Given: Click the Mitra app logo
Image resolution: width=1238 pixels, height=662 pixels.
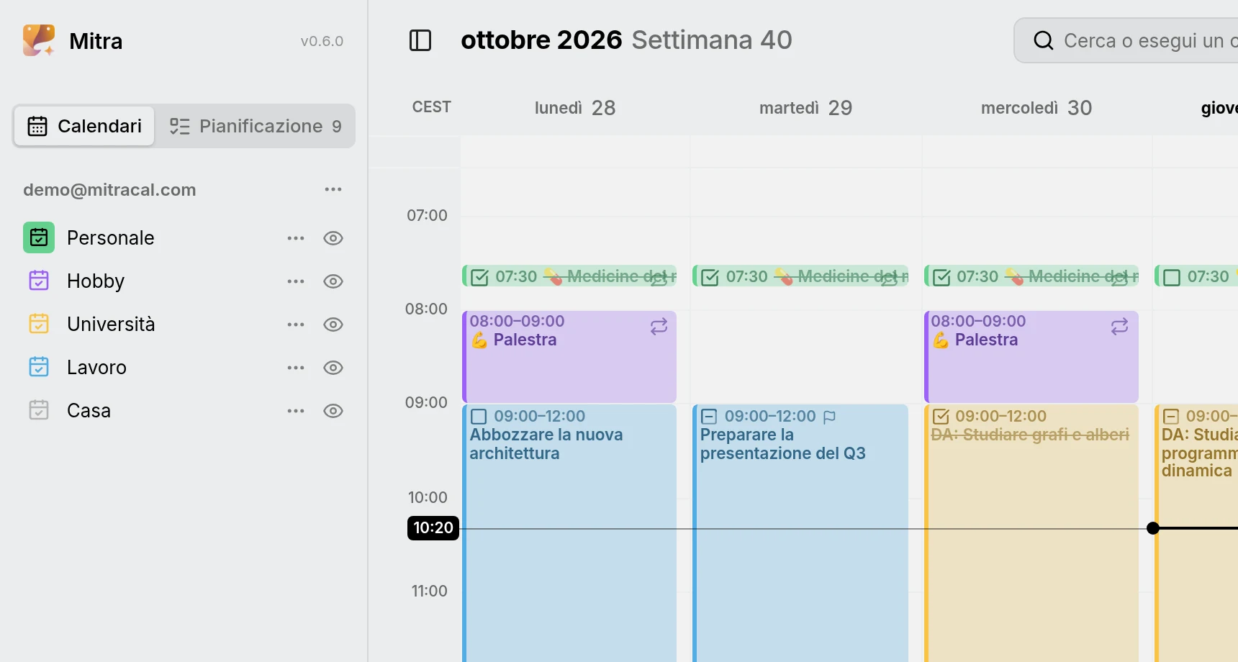Looking at the screenshot, I should coord(39,40).
